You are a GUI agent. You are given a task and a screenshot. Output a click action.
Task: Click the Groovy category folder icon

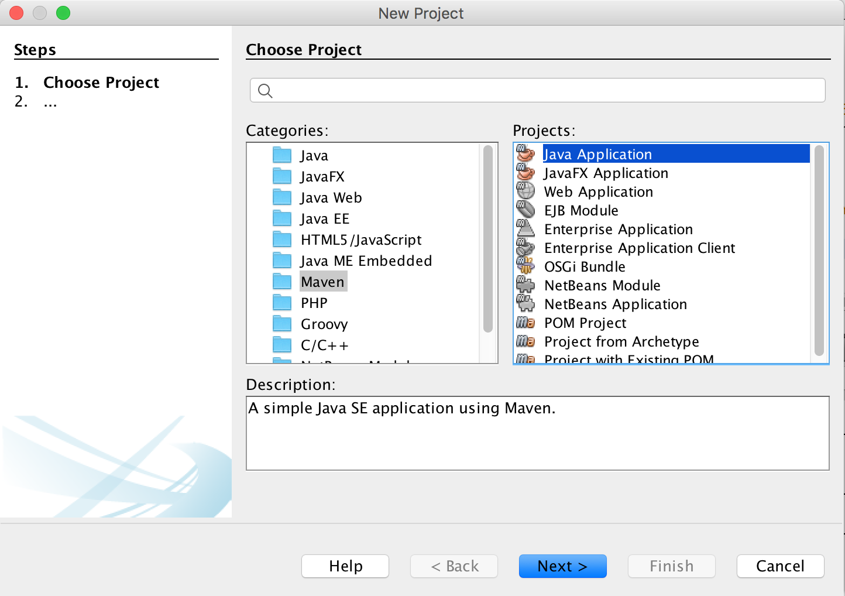click(x=282, y=324)
